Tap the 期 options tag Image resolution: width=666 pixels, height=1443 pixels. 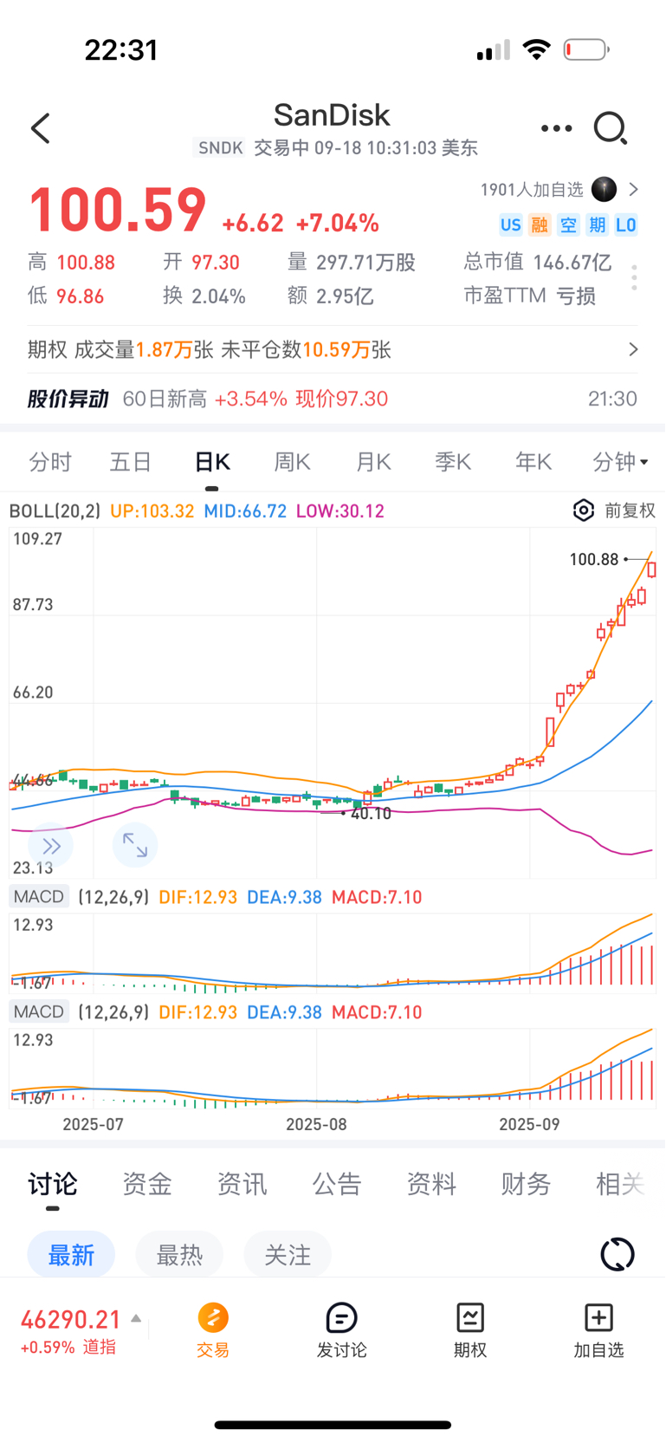[597, 225]
